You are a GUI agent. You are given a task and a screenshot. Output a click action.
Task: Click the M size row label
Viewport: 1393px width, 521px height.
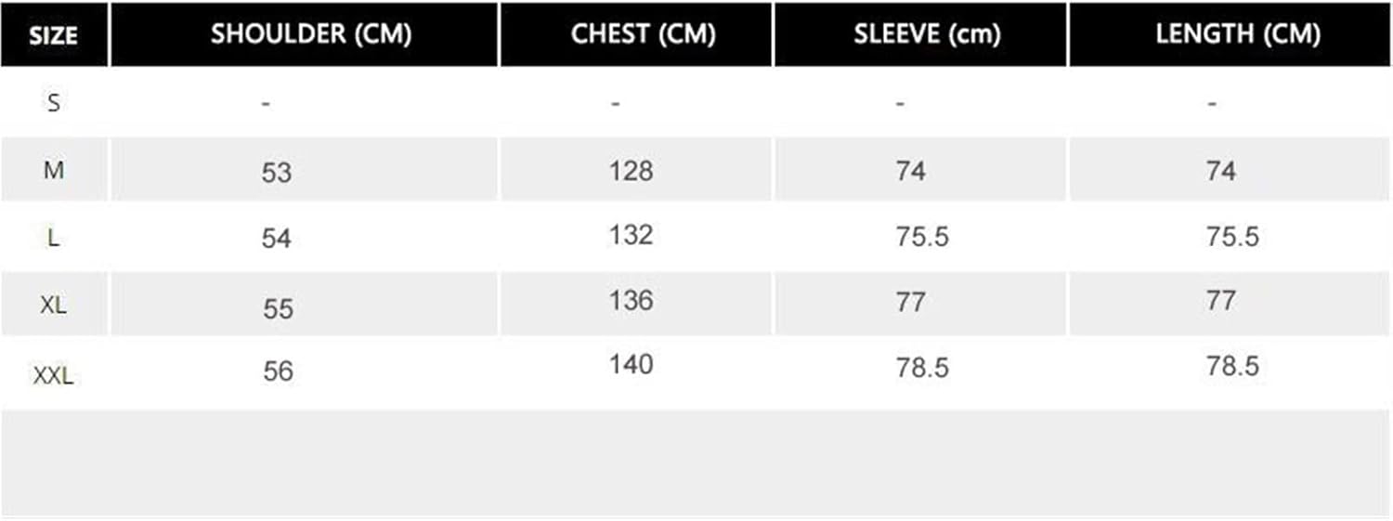(54, 170)
